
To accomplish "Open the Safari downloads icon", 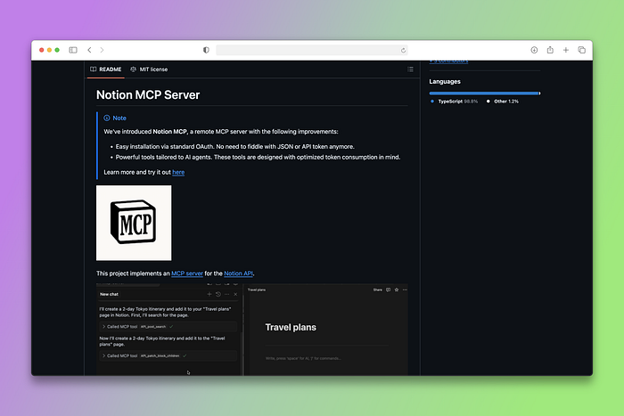I will point(534,50).
